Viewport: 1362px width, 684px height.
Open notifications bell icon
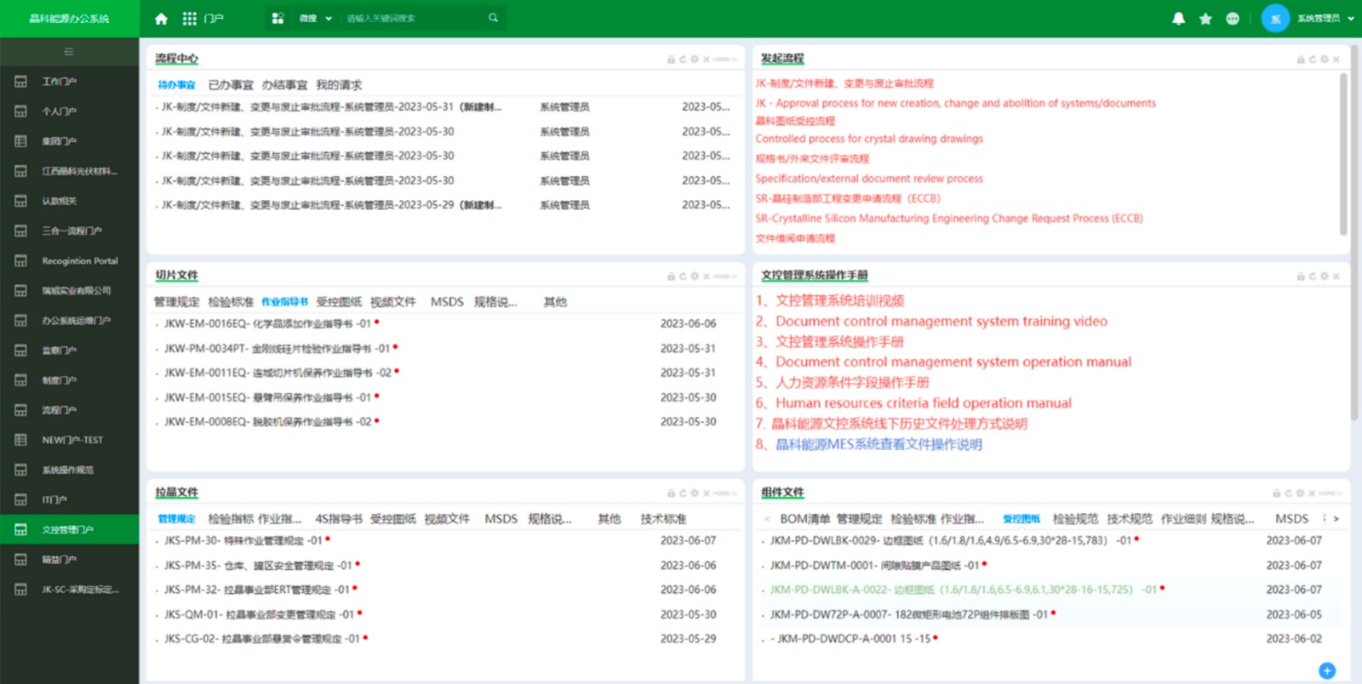click(1178, 18)
